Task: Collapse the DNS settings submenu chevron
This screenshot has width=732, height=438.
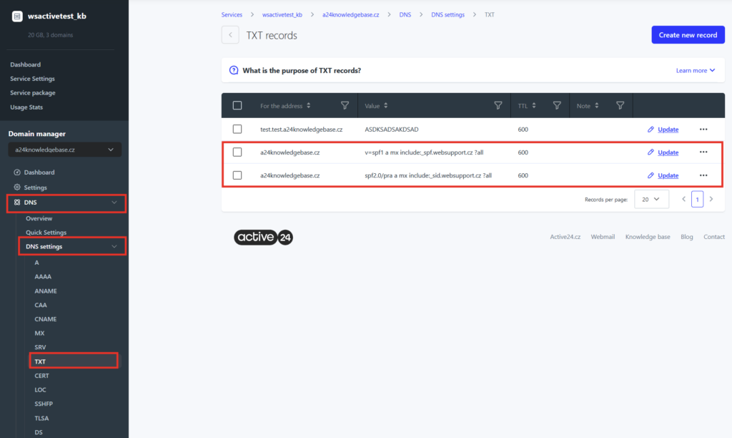Action: pos(114,246)
